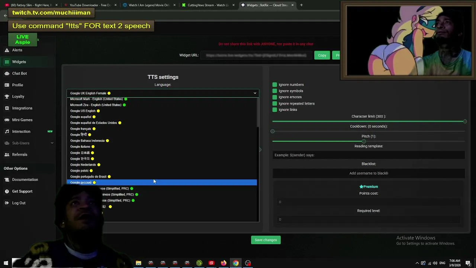Switch to YouTube Downloader tab
The image size is (476, 268).
point(90,5)
